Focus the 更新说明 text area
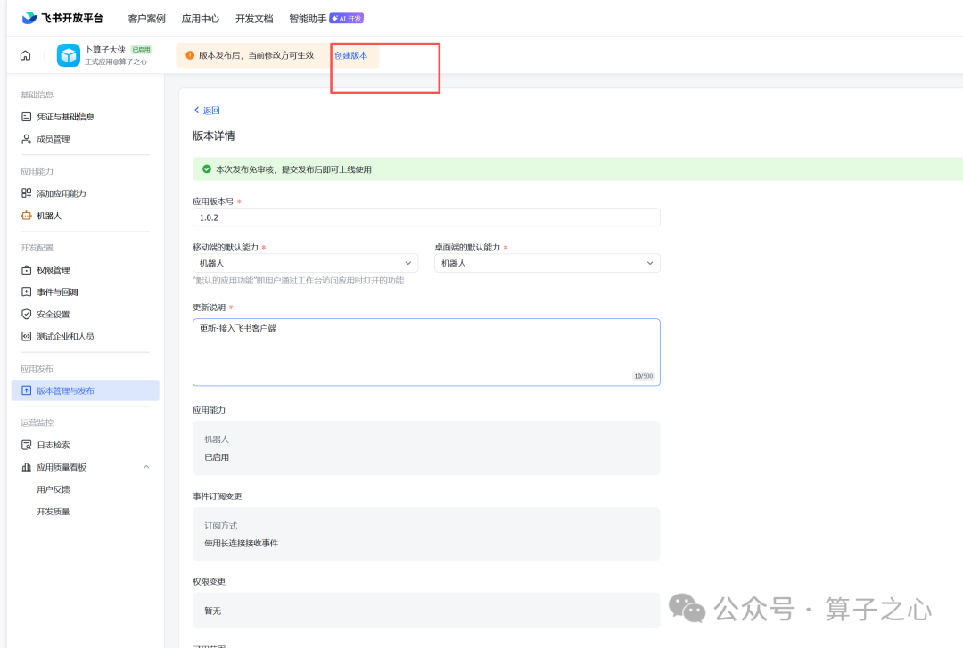Viewport: 963px width, 648px height. pos(426,352)
